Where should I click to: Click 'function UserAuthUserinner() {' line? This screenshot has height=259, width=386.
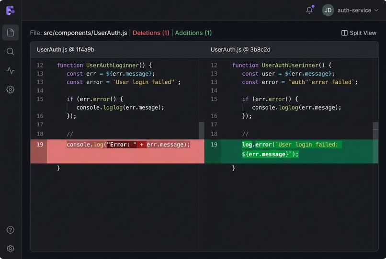pos(282,65)
